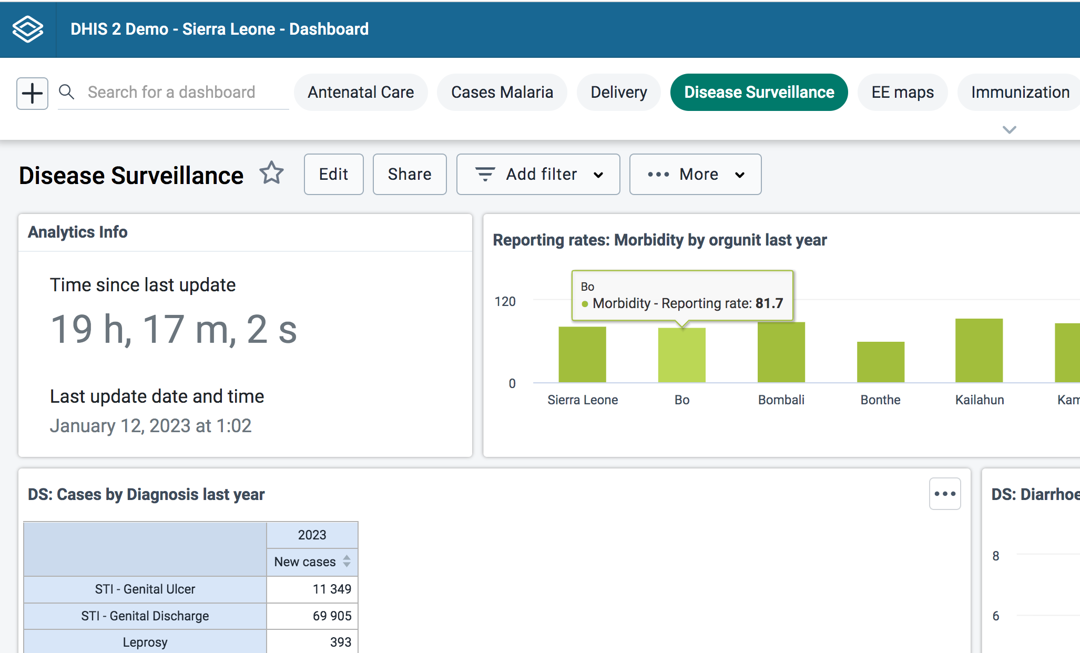
Task: Click the Share button
Action: click(409, 174)
